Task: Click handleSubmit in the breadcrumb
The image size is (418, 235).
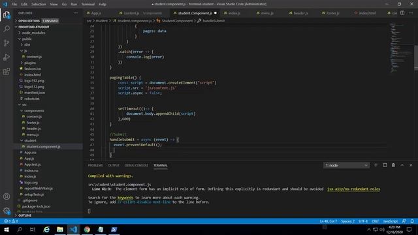Action: [214, 21]
